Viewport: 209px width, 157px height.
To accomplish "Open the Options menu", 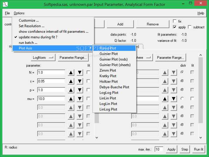I will click(19, 13).
